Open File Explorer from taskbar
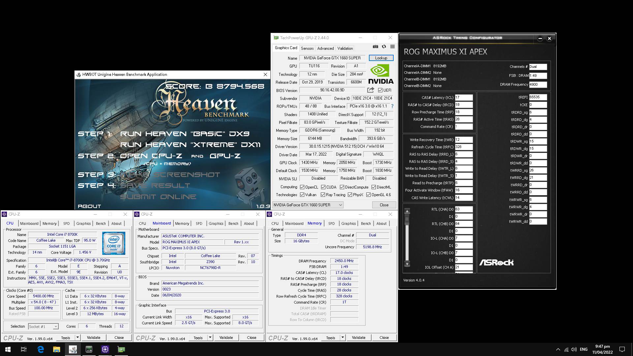Screen dimensions: 633x356 [x=57, y=349]
